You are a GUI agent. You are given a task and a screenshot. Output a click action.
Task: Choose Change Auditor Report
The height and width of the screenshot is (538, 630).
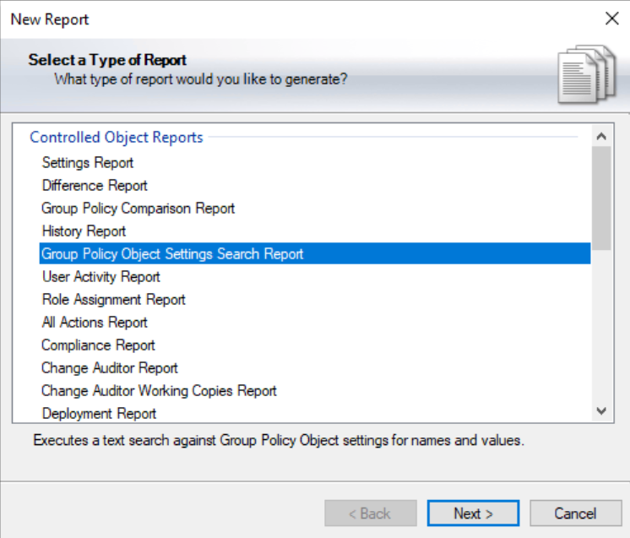point(110,368)
